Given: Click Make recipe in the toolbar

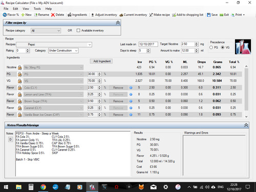Looking at the screenshot, I should (159, 15).
